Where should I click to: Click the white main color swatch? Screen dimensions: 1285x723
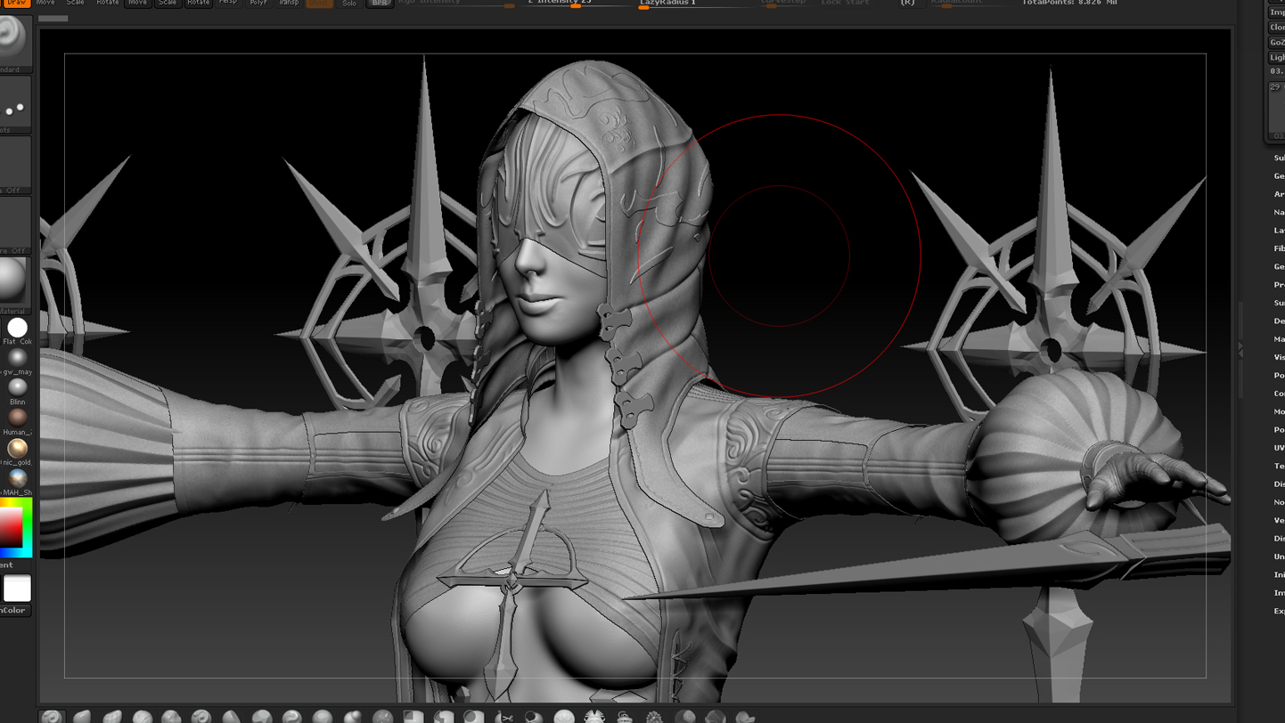[x=17, y=589]
